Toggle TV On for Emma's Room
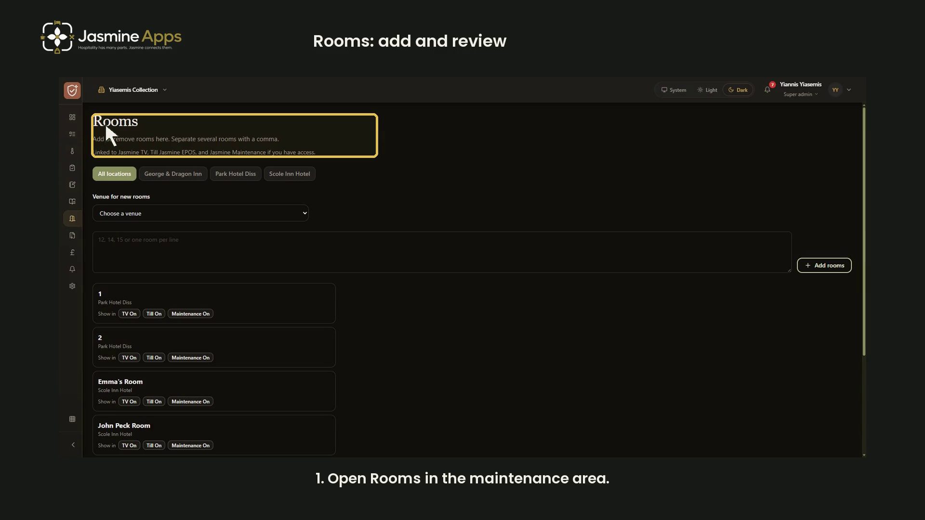 (x=129, y=402)
